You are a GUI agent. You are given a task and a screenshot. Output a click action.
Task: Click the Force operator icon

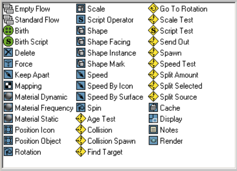pos(8,64)
